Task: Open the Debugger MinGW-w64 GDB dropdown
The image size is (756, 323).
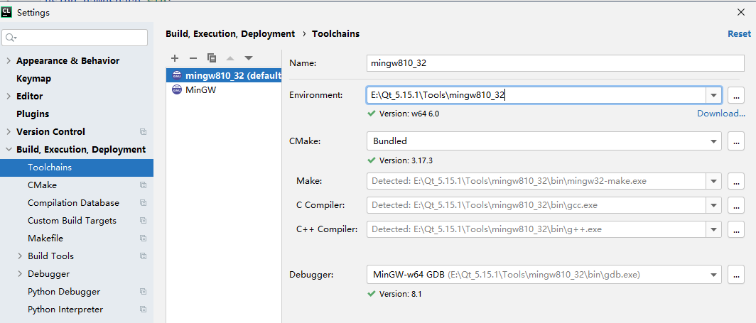Action: pyautogui.click(x=713, y=275)
